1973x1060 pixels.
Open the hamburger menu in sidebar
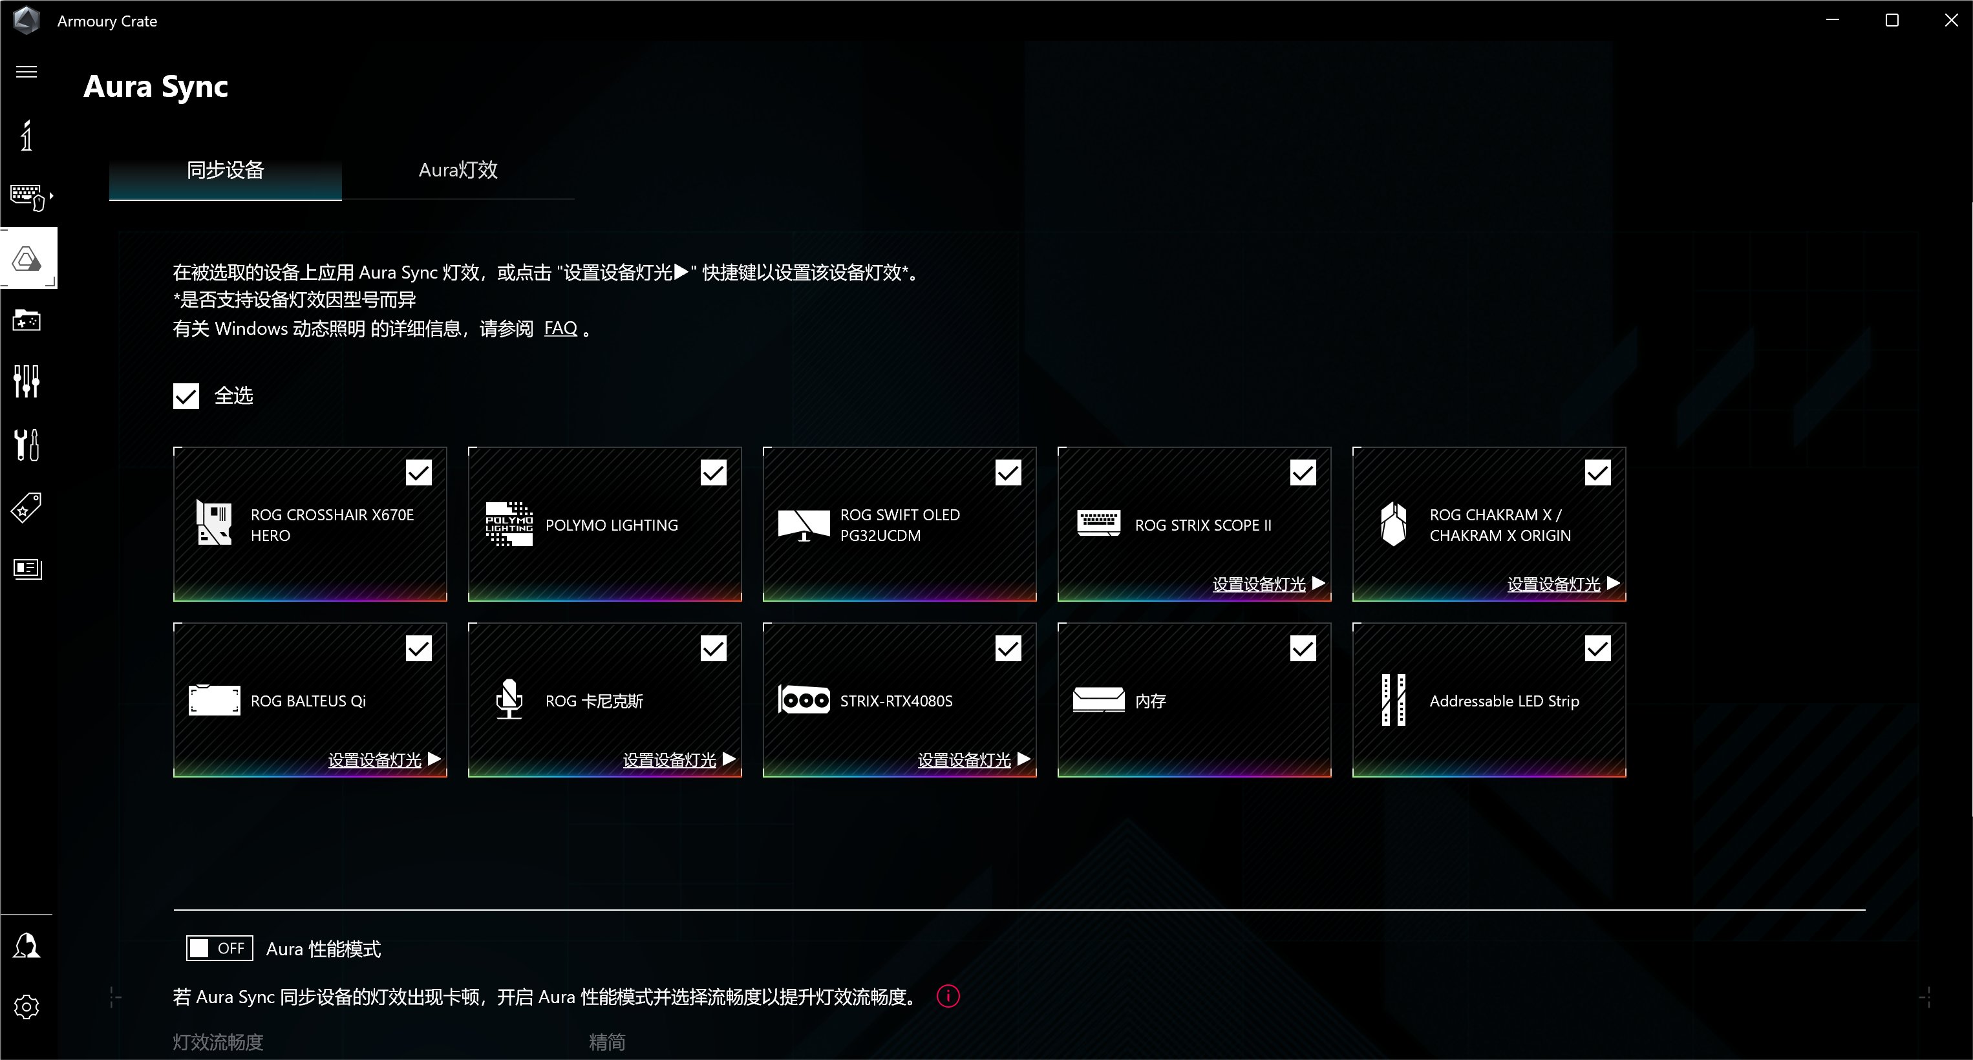pyautogui.click(x=27, y=72)
